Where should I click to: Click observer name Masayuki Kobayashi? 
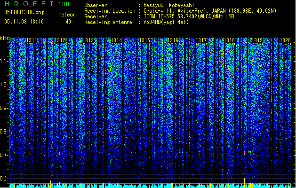point(169,5)
